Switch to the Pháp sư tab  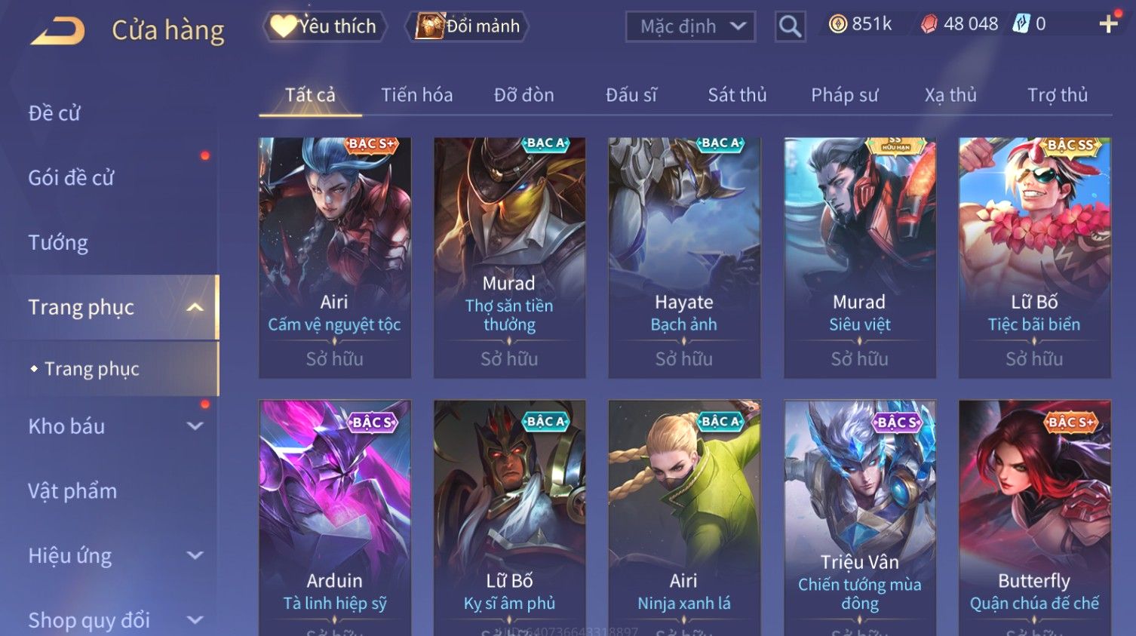845,95
